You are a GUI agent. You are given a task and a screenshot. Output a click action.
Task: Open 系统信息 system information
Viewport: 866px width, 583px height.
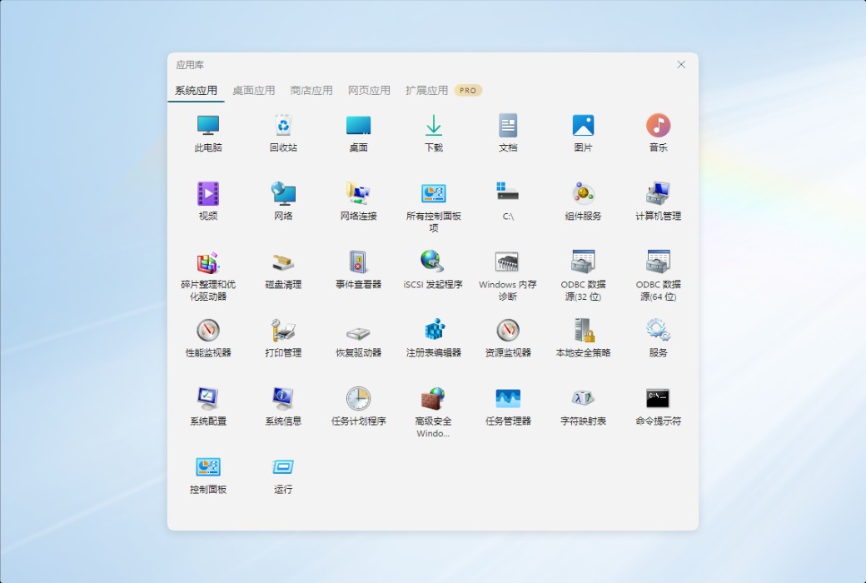click(283, 399)
